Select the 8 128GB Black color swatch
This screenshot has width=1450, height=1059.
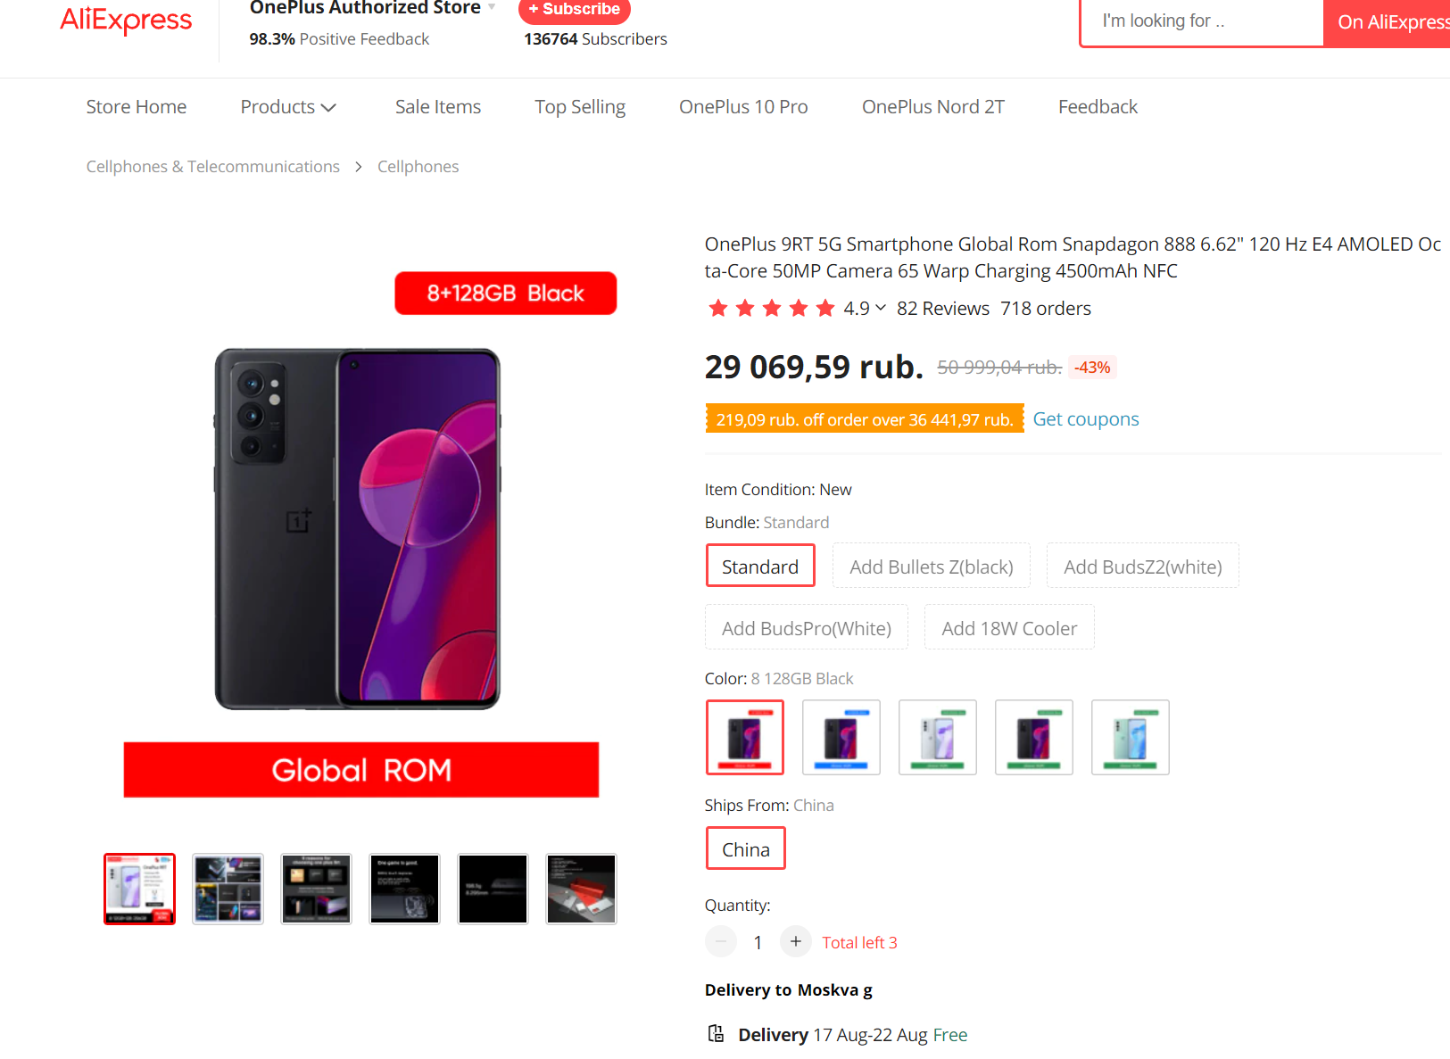tap(745, 737)
